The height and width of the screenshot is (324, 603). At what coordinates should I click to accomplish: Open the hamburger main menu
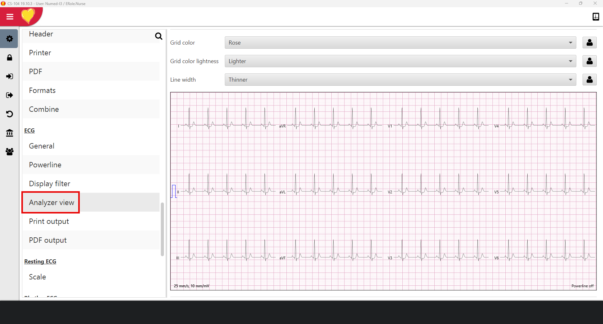[x=10, y=17]
